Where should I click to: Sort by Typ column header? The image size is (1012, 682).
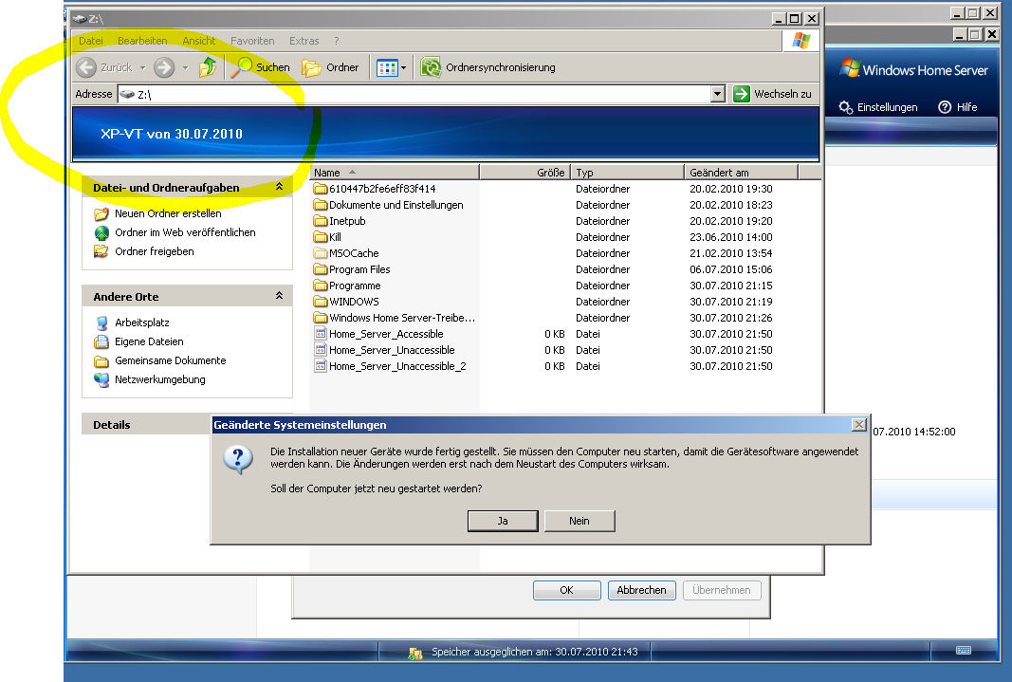click(627, 173)
